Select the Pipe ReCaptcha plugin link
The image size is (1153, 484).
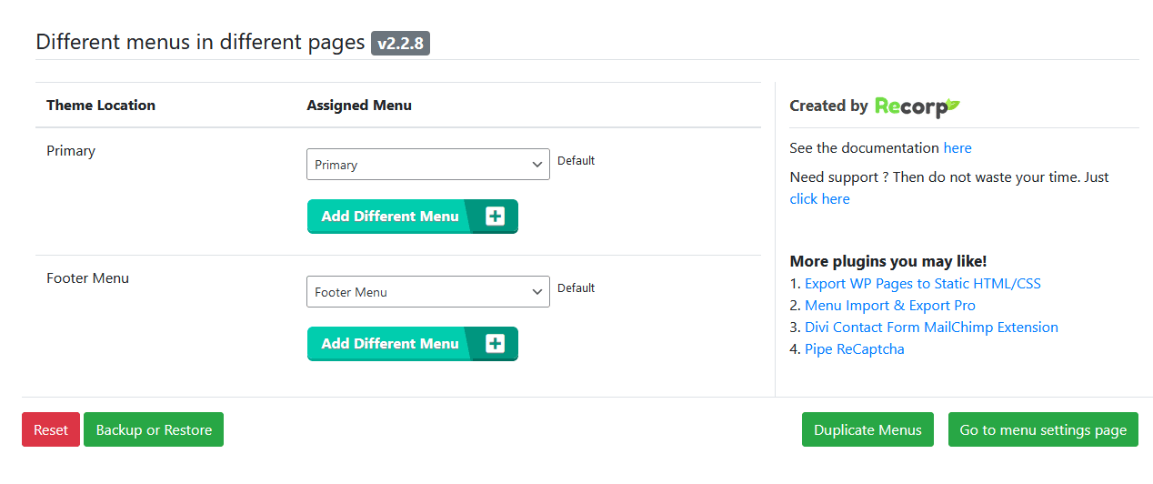click(854, 349)
